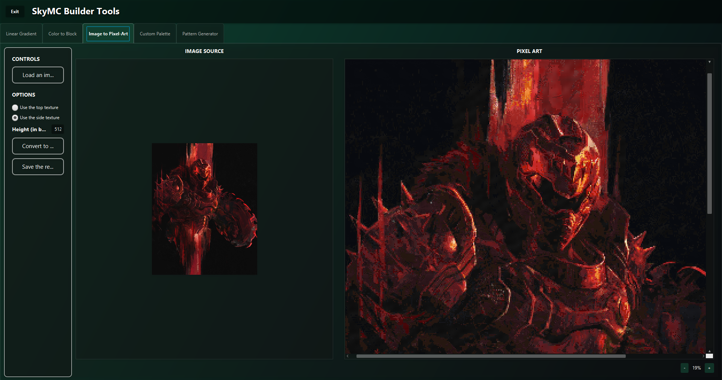Click the zoom out minus button
Image resolution: width=722 pixels, height=380 pixels.
click(x=684, y=368)
